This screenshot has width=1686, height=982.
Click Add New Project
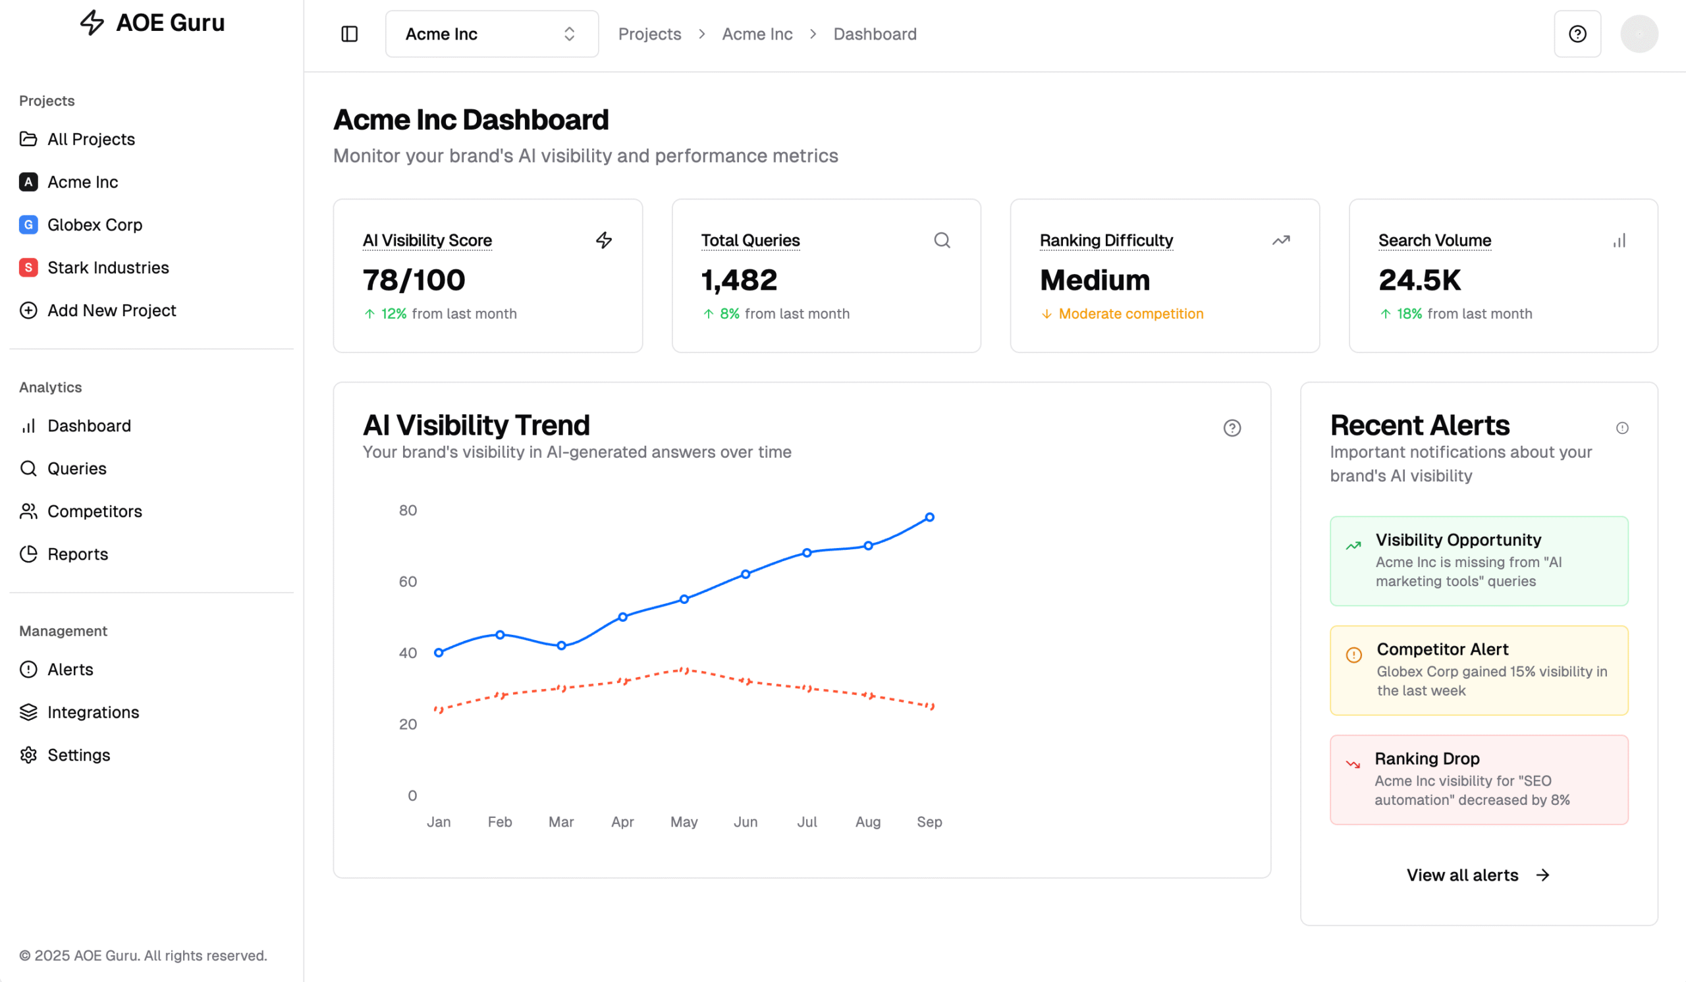[x=111, y=310]
